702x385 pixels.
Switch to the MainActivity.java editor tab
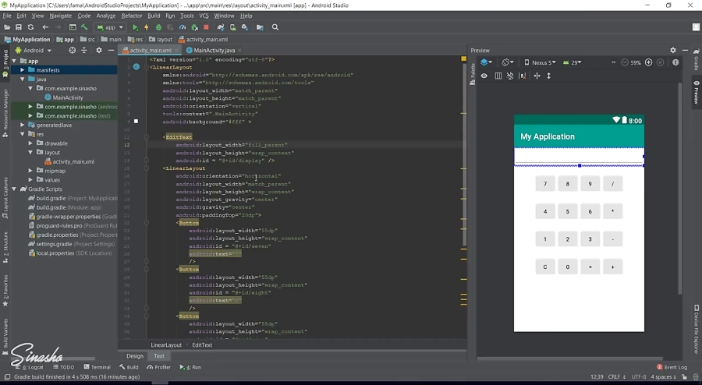[x=214, y=51]
